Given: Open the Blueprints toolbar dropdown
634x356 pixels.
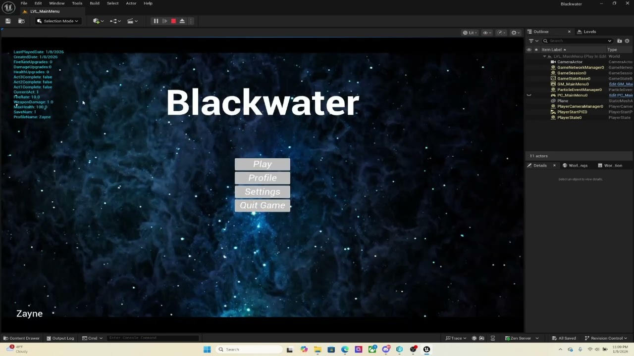Looking at the screenshot, I should [x=115, y=21].
